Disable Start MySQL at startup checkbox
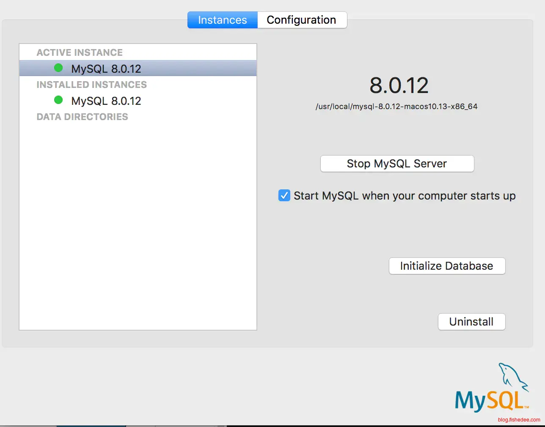Image resolution: width=545 pixels, height=427 pixels. (x=284, y=196)
